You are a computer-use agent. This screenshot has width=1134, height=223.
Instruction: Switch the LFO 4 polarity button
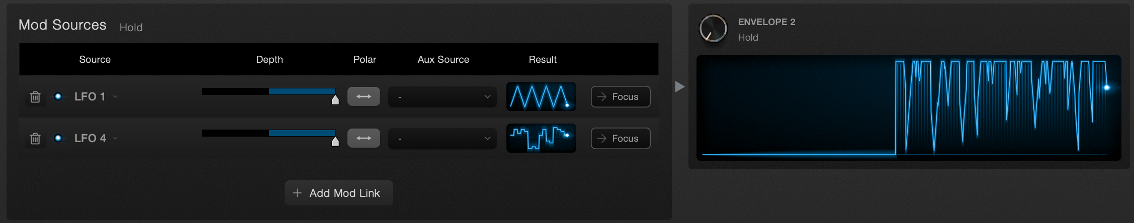pos(364,138)
